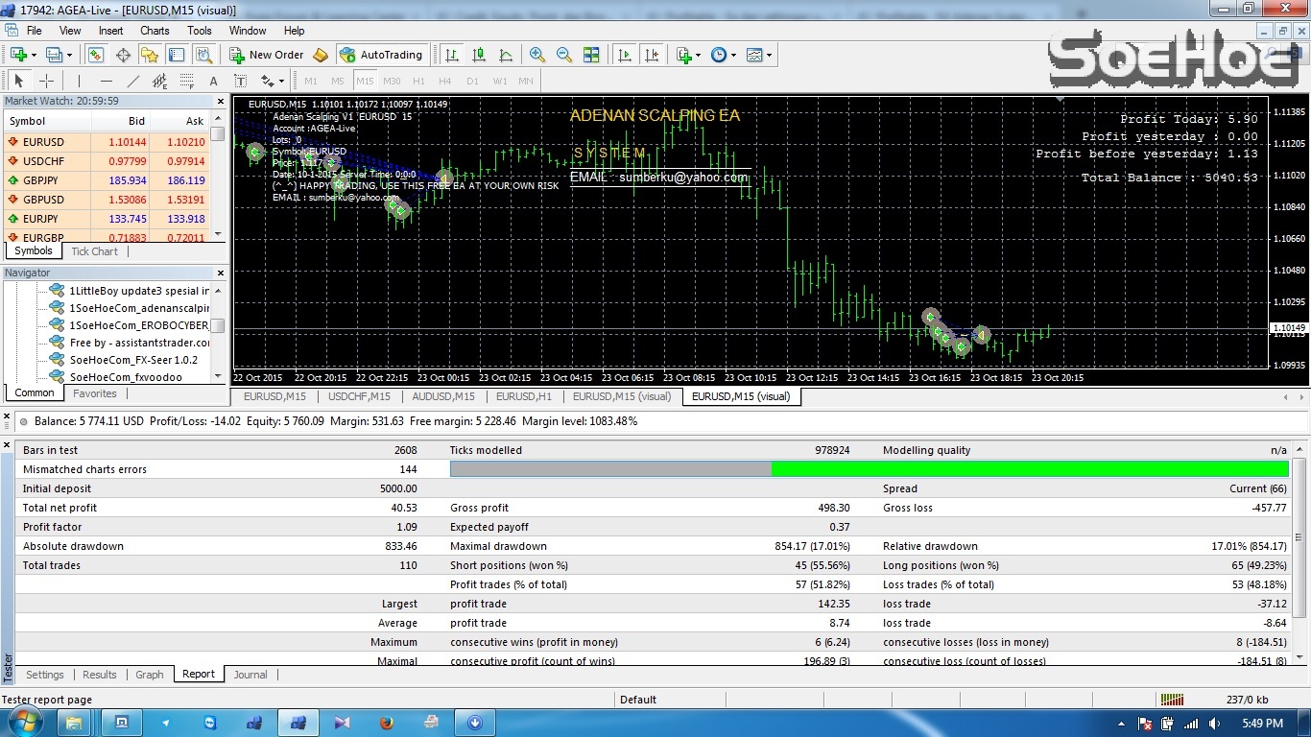This screenshot has width=1311, height=737.
Task: Toggle the AutoTrading button
Action: click(x=382, y=56)
